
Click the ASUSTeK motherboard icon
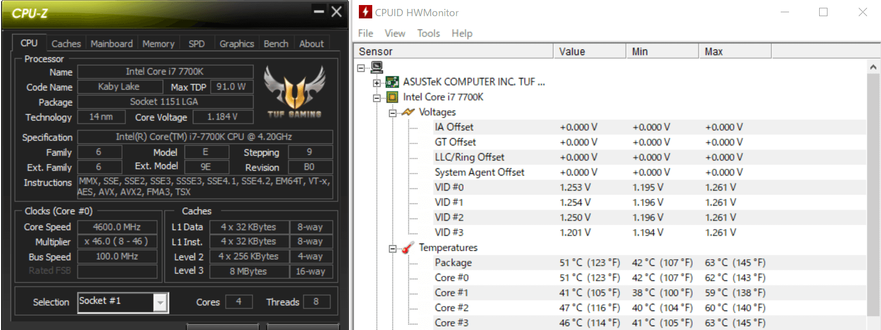[392, 82]
